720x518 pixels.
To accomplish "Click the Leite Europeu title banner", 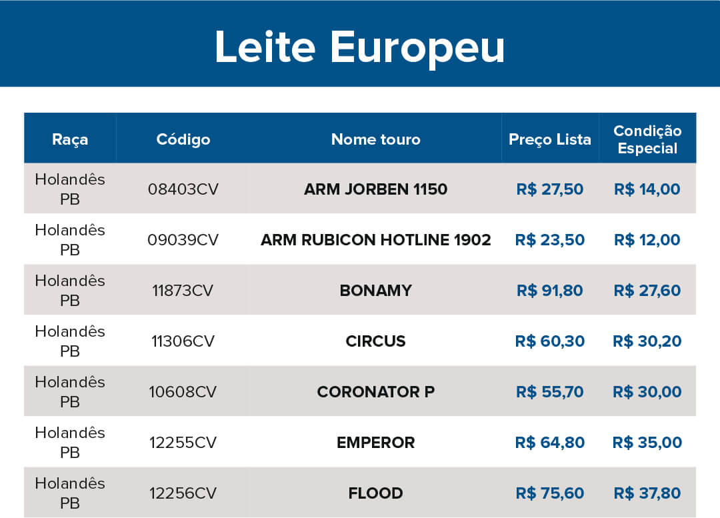I will 360,46.
